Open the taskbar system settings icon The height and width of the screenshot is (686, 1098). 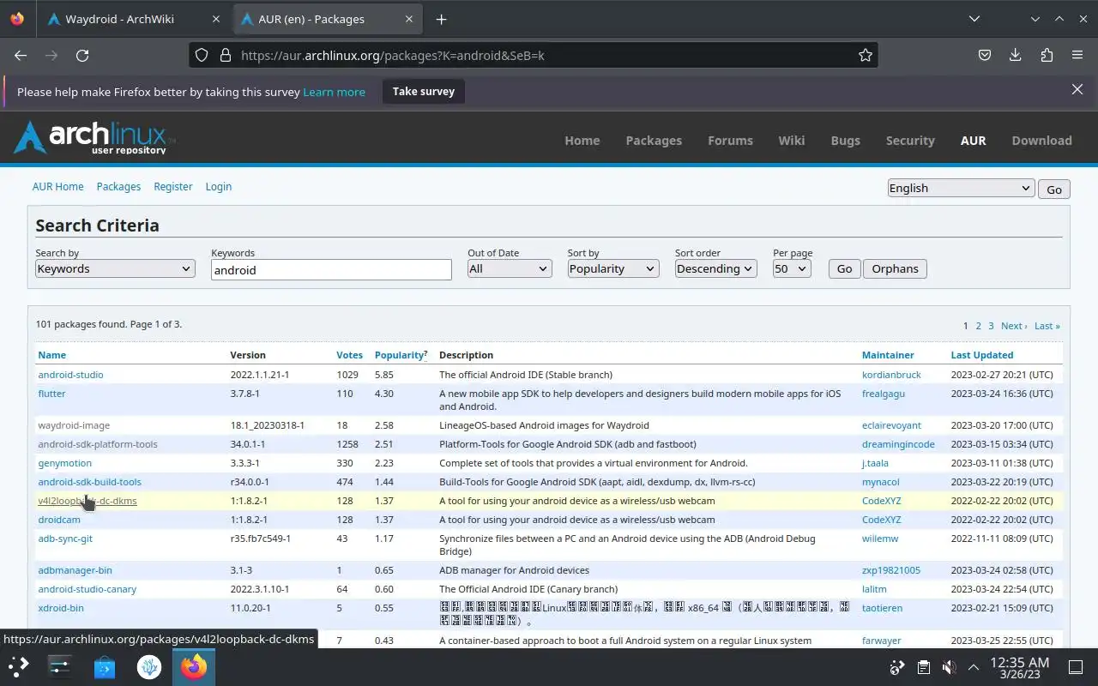(x=60, y=666)
